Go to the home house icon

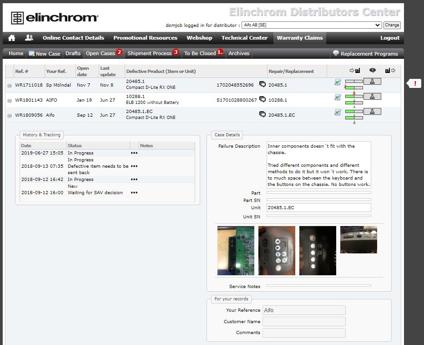pyautogui.click(x=12, y=38)
